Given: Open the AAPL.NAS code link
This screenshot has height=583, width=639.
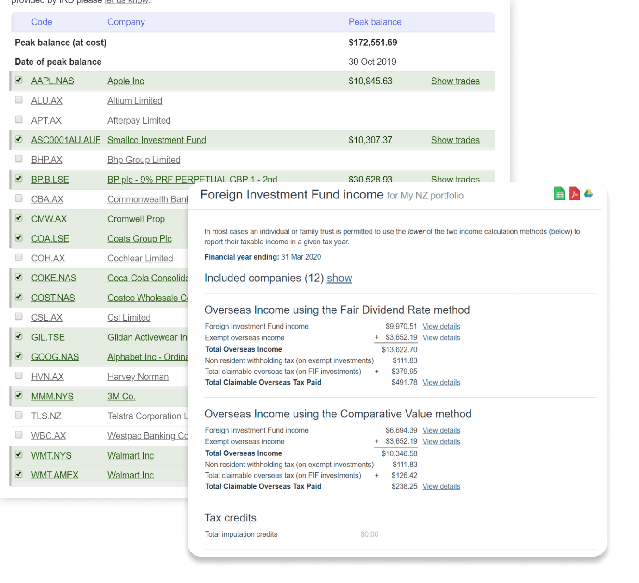Looking at the screenshot, I should [52, 81].
